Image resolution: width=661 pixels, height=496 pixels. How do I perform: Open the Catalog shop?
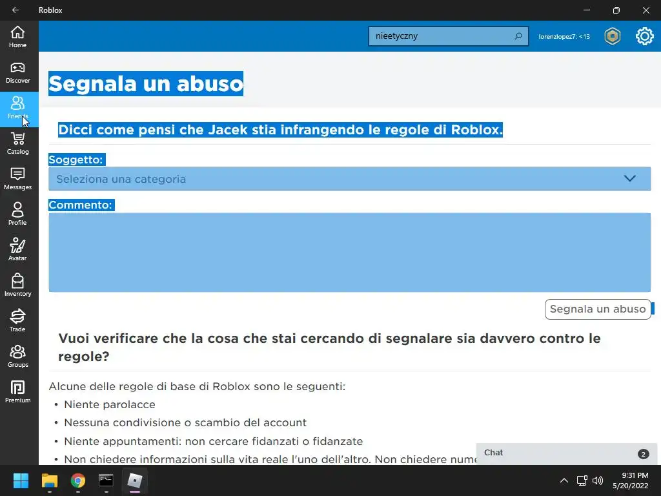(17, 144)
